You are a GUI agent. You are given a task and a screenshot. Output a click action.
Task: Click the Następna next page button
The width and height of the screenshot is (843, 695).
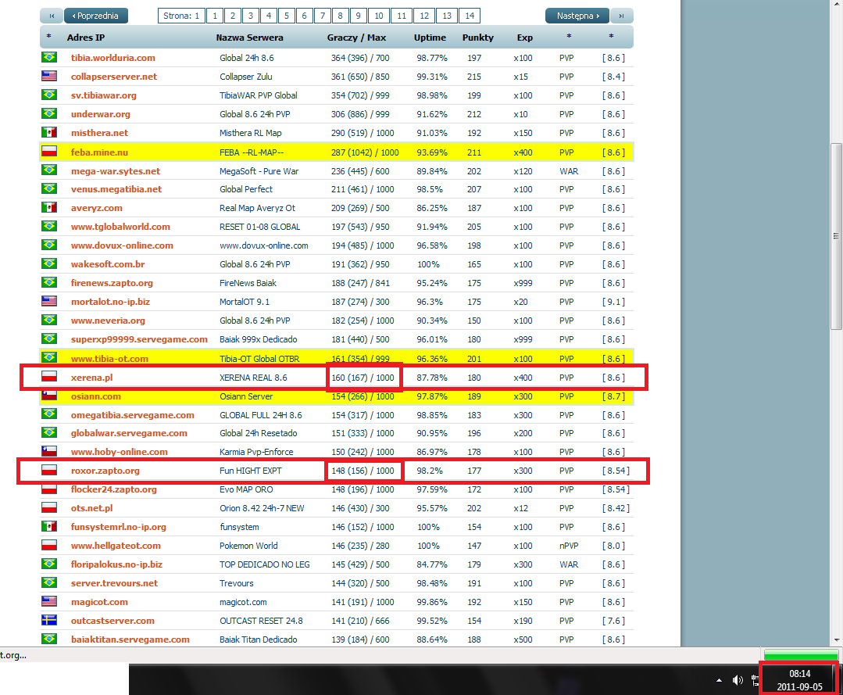click(577, 16)
